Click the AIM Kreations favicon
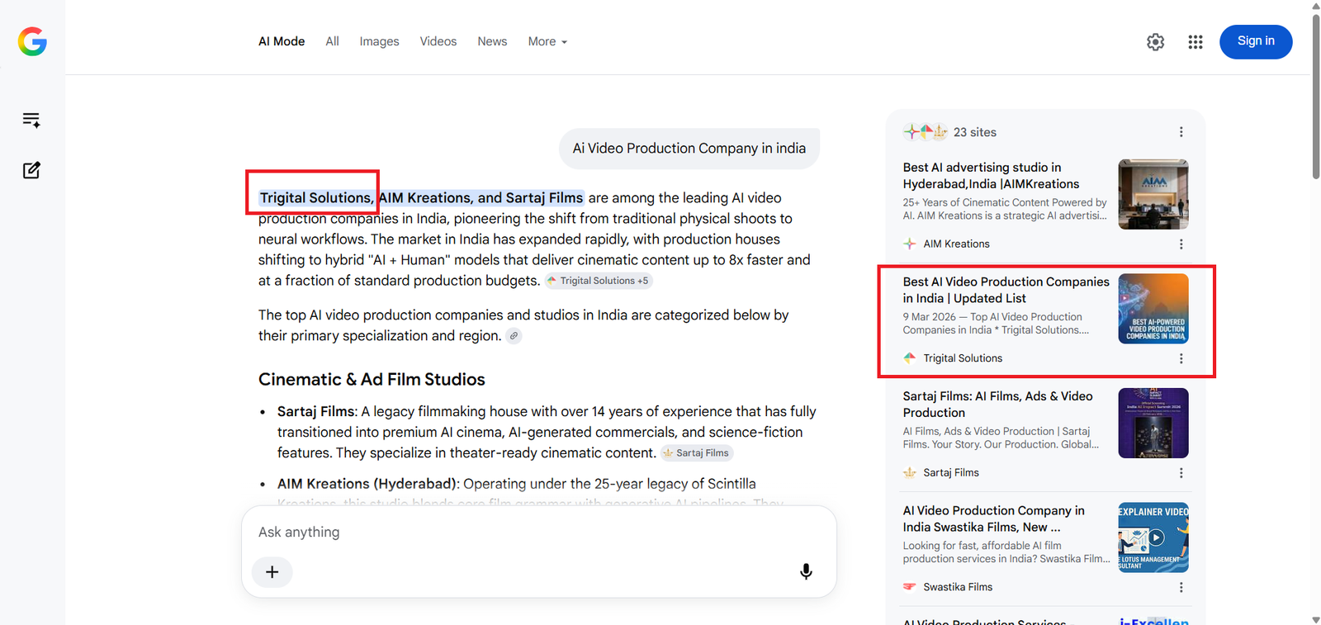 (x=909, y=244)
